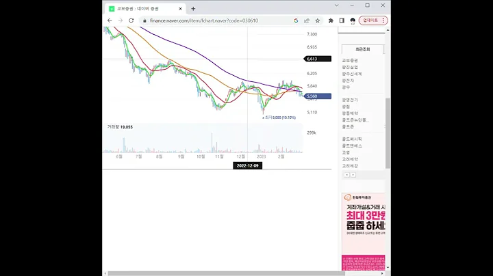Open 광진실업 in recent list

pos(350,67)
